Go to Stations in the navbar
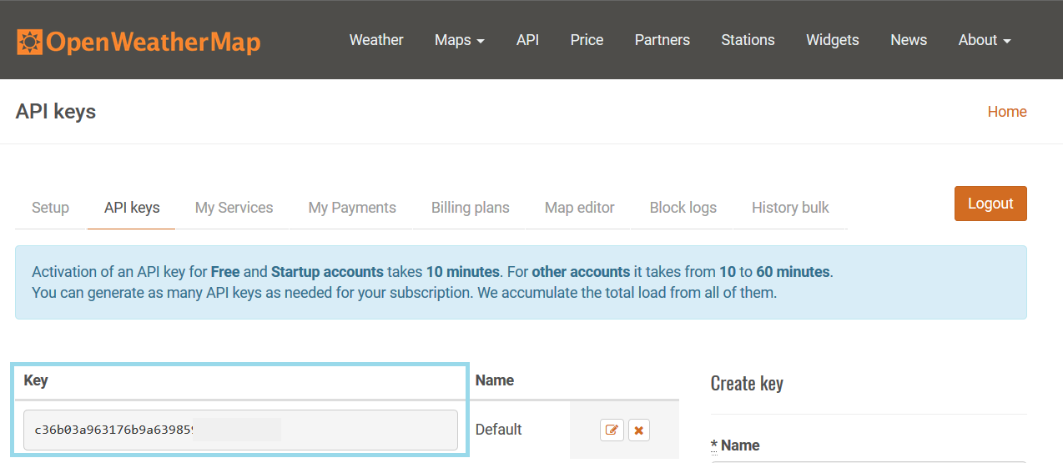 point(748,40)
